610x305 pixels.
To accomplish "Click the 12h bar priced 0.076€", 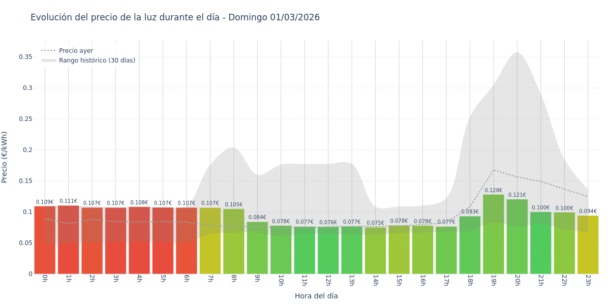I will 328,250.
